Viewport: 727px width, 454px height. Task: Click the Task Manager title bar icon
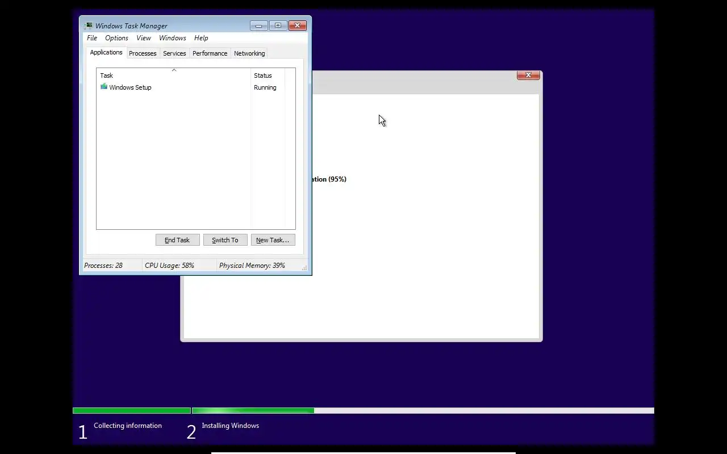(x=88, y=26)
